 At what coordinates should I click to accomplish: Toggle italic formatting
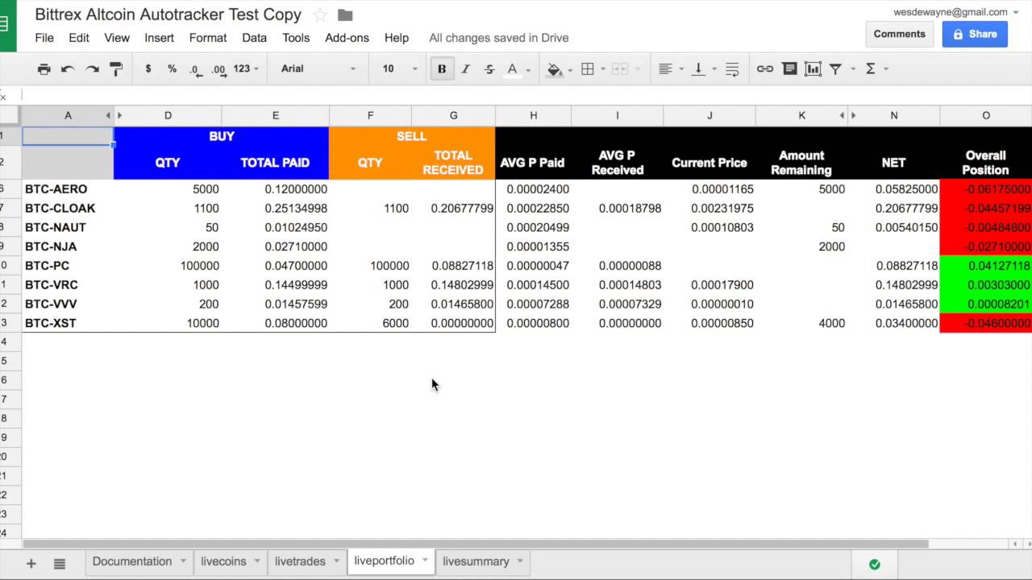[465, 69]
